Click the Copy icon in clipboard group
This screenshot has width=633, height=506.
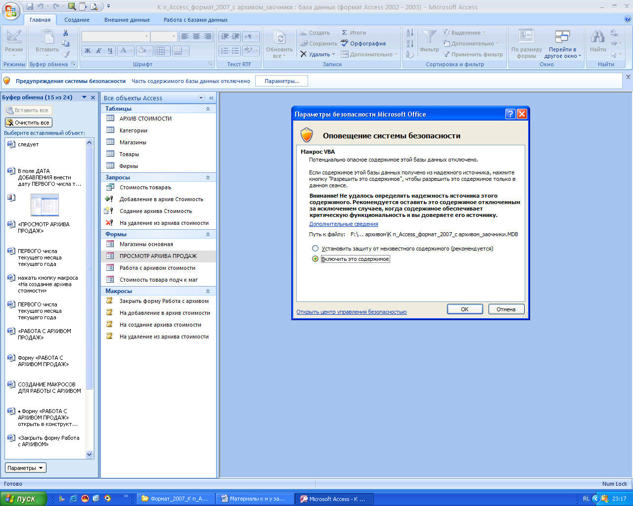(x=65, y=43)
